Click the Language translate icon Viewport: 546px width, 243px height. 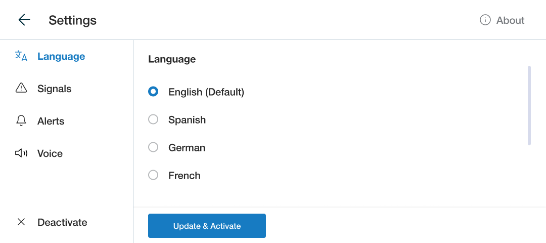coord(21,56)
